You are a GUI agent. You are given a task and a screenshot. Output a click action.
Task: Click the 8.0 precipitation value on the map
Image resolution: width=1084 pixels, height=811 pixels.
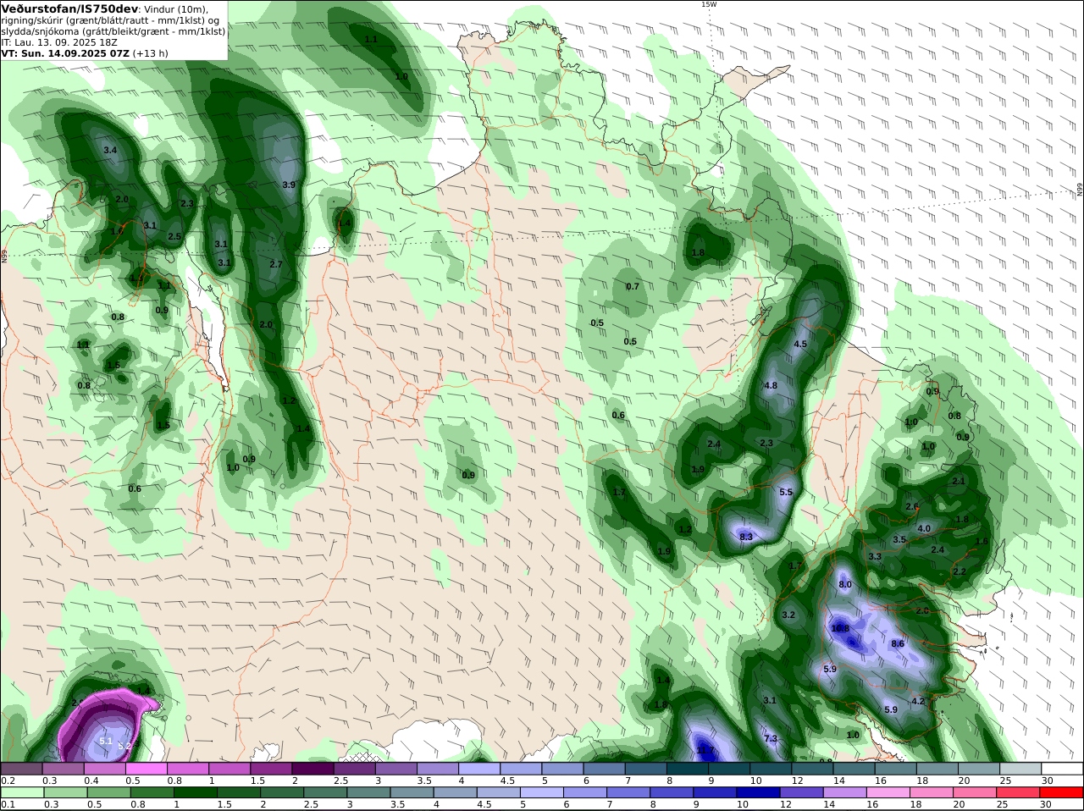845,585
